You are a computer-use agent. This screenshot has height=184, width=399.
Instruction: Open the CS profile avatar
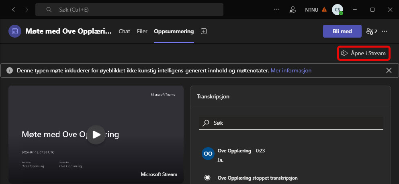pos(338,10)
